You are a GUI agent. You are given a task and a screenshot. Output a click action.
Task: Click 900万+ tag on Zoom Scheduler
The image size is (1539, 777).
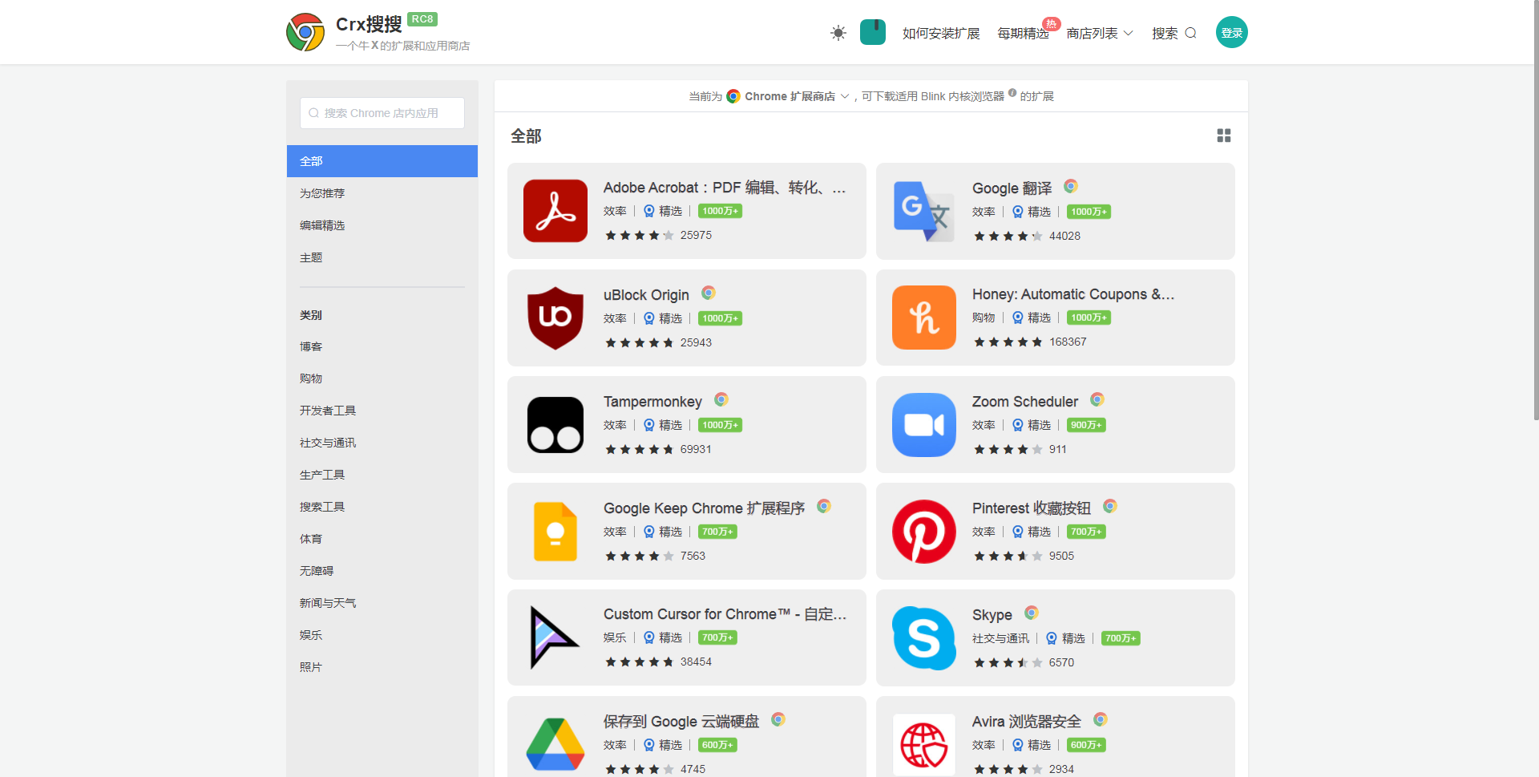click(x=1086, y=425)
